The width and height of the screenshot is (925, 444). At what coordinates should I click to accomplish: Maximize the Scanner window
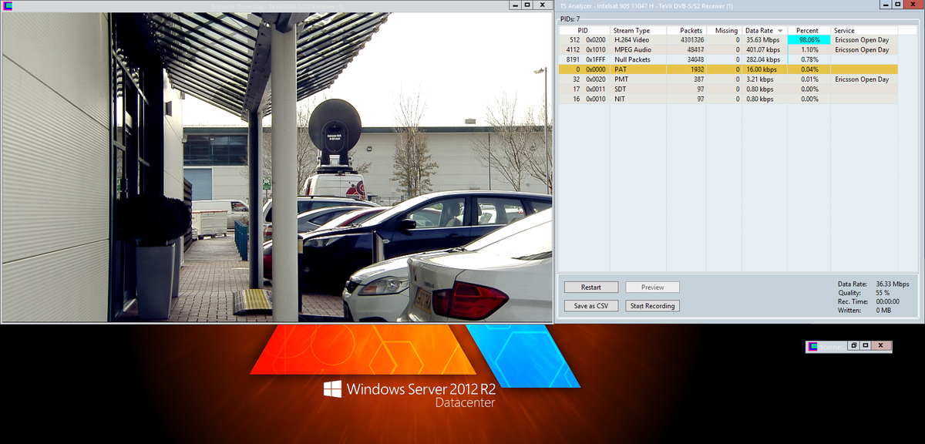[x=866, y=346]
